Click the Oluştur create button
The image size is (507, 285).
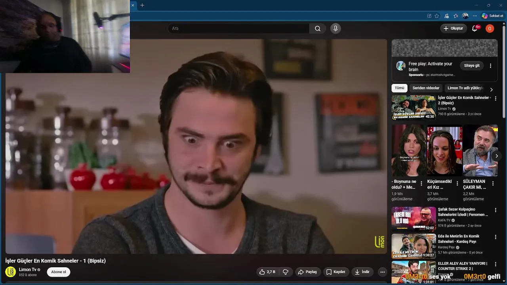pyautogui.click(x=453, y=28)
